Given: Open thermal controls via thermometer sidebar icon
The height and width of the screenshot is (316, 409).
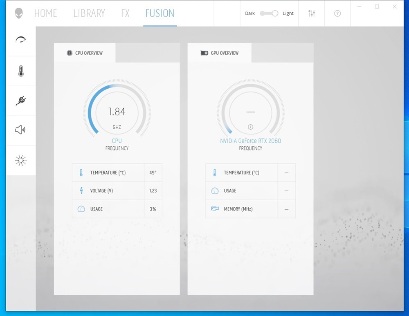Looking at the screenshot, I should pos(21,70).
